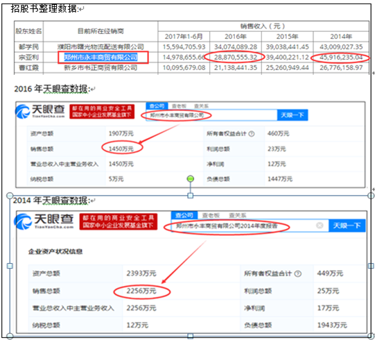375x340 pixels.
Task: Click the table cell 39,038,441.45
Action: (288, 46)
